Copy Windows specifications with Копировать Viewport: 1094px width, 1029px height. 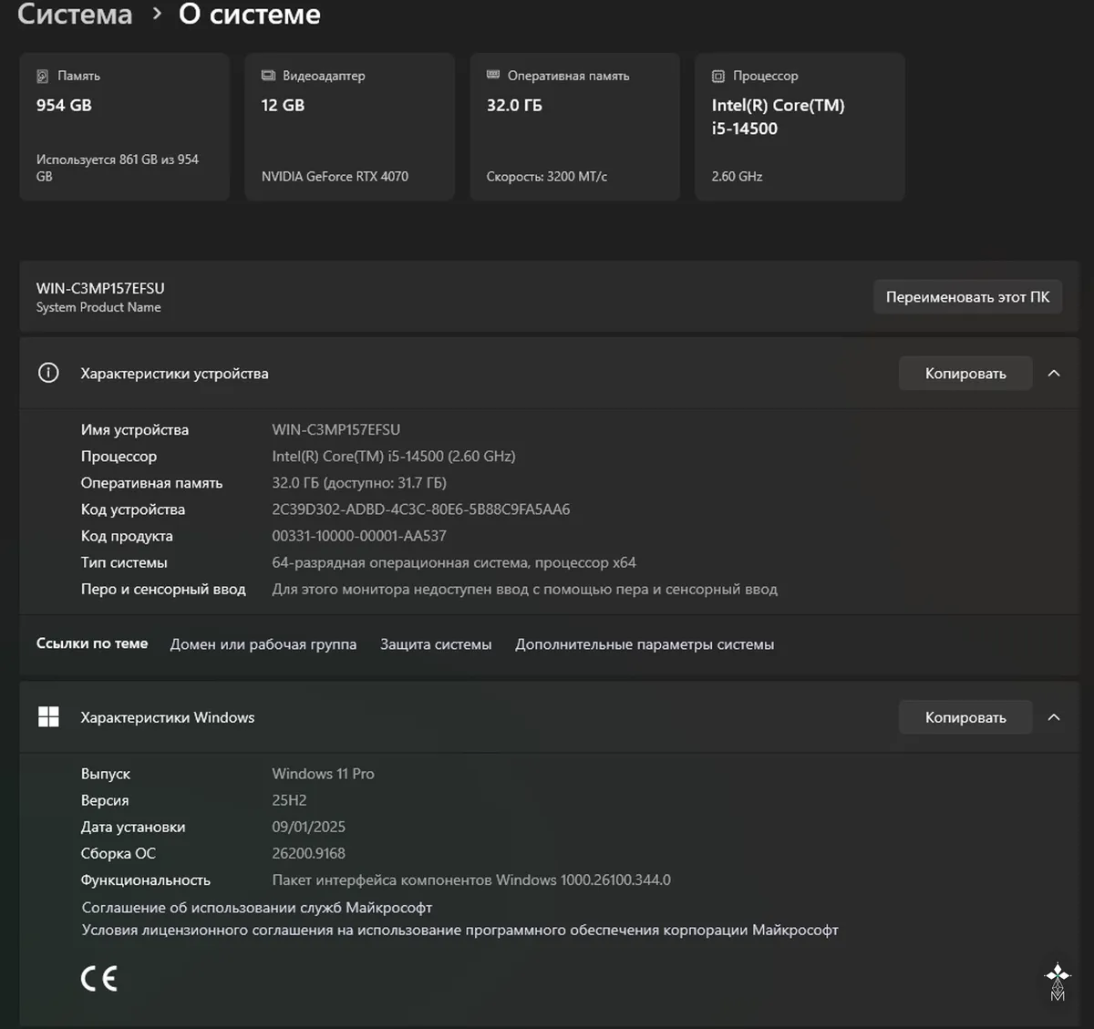point(965,717)
